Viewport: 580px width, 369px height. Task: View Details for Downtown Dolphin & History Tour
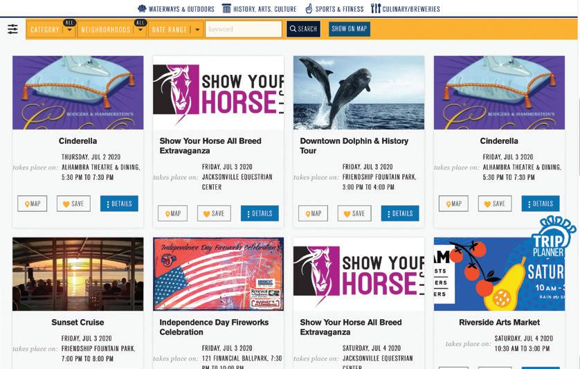pyautogui.click(x=400, y=213)
